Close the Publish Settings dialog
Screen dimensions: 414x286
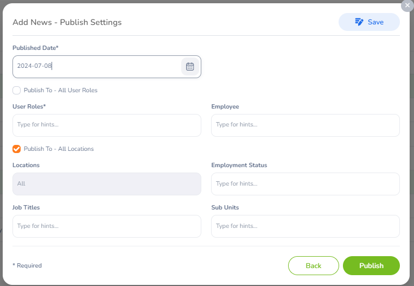tap(407, 5)
